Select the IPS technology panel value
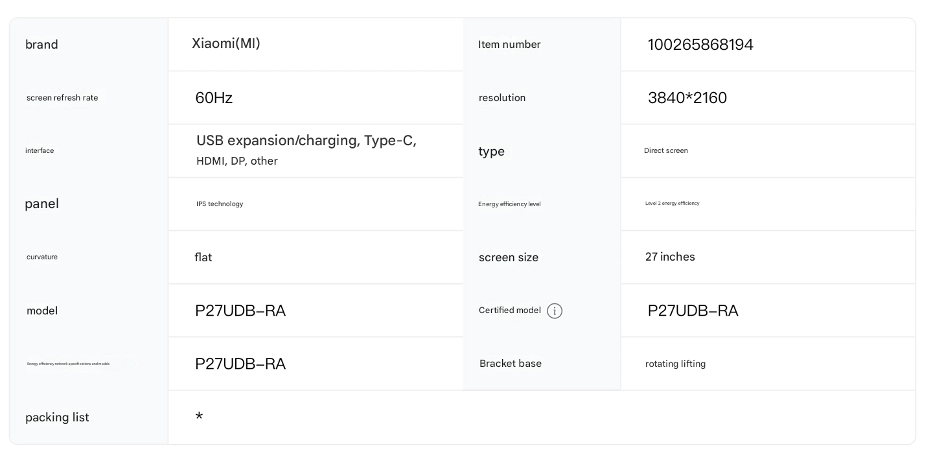The image size is (933, 470). click(x=220, y=204)
